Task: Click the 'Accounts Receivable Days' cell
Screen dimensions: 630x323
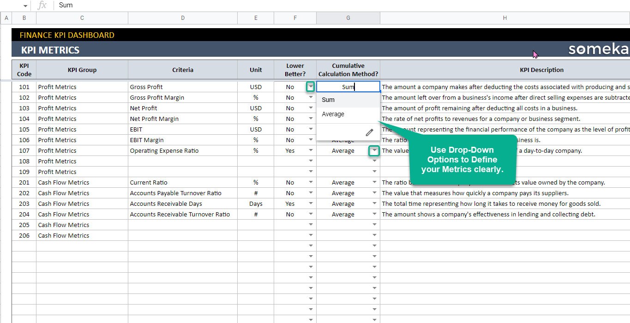Action: [183, 203]
